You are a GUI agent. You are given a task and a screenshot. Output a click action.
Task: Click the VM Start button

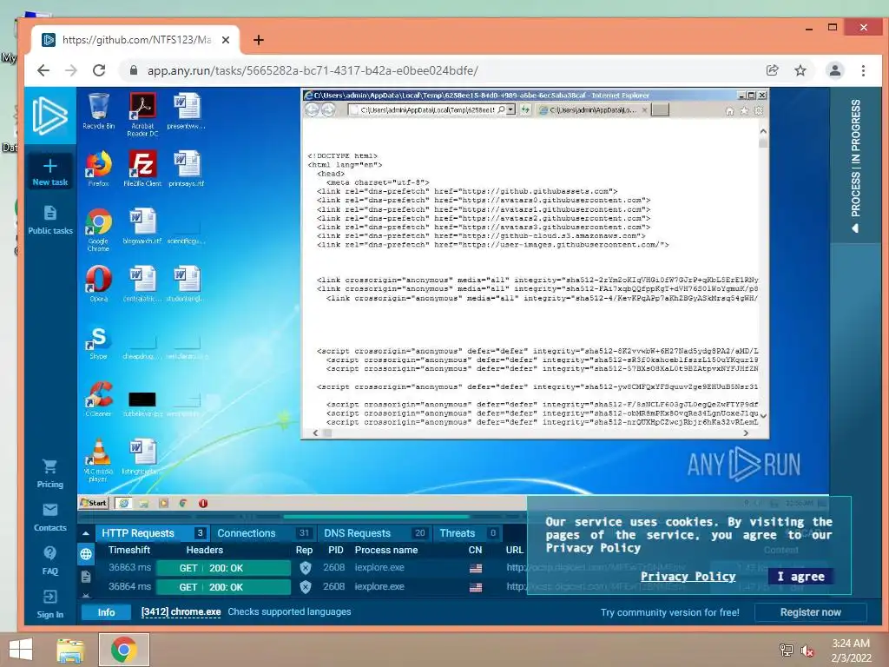[x=94, y=503]
